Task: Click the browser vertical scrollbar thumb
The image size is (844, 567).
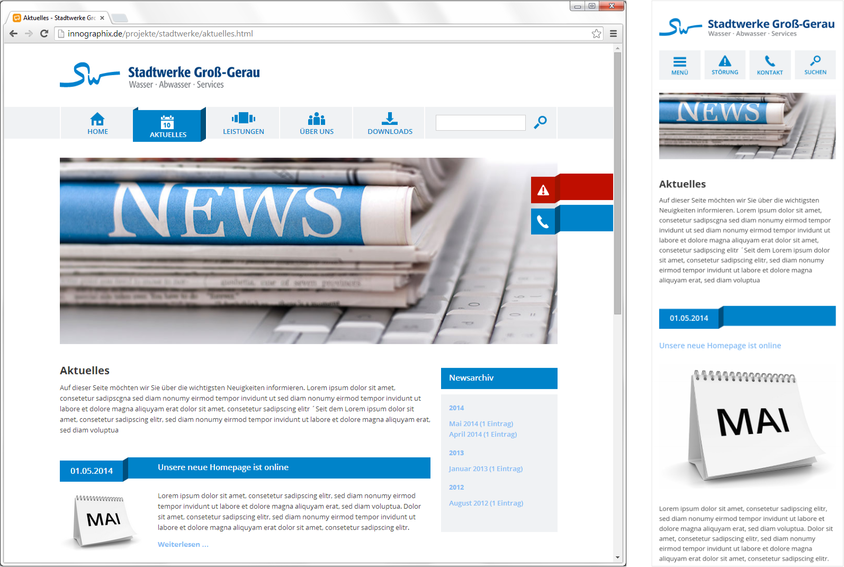Action: [x=617, y=183]
